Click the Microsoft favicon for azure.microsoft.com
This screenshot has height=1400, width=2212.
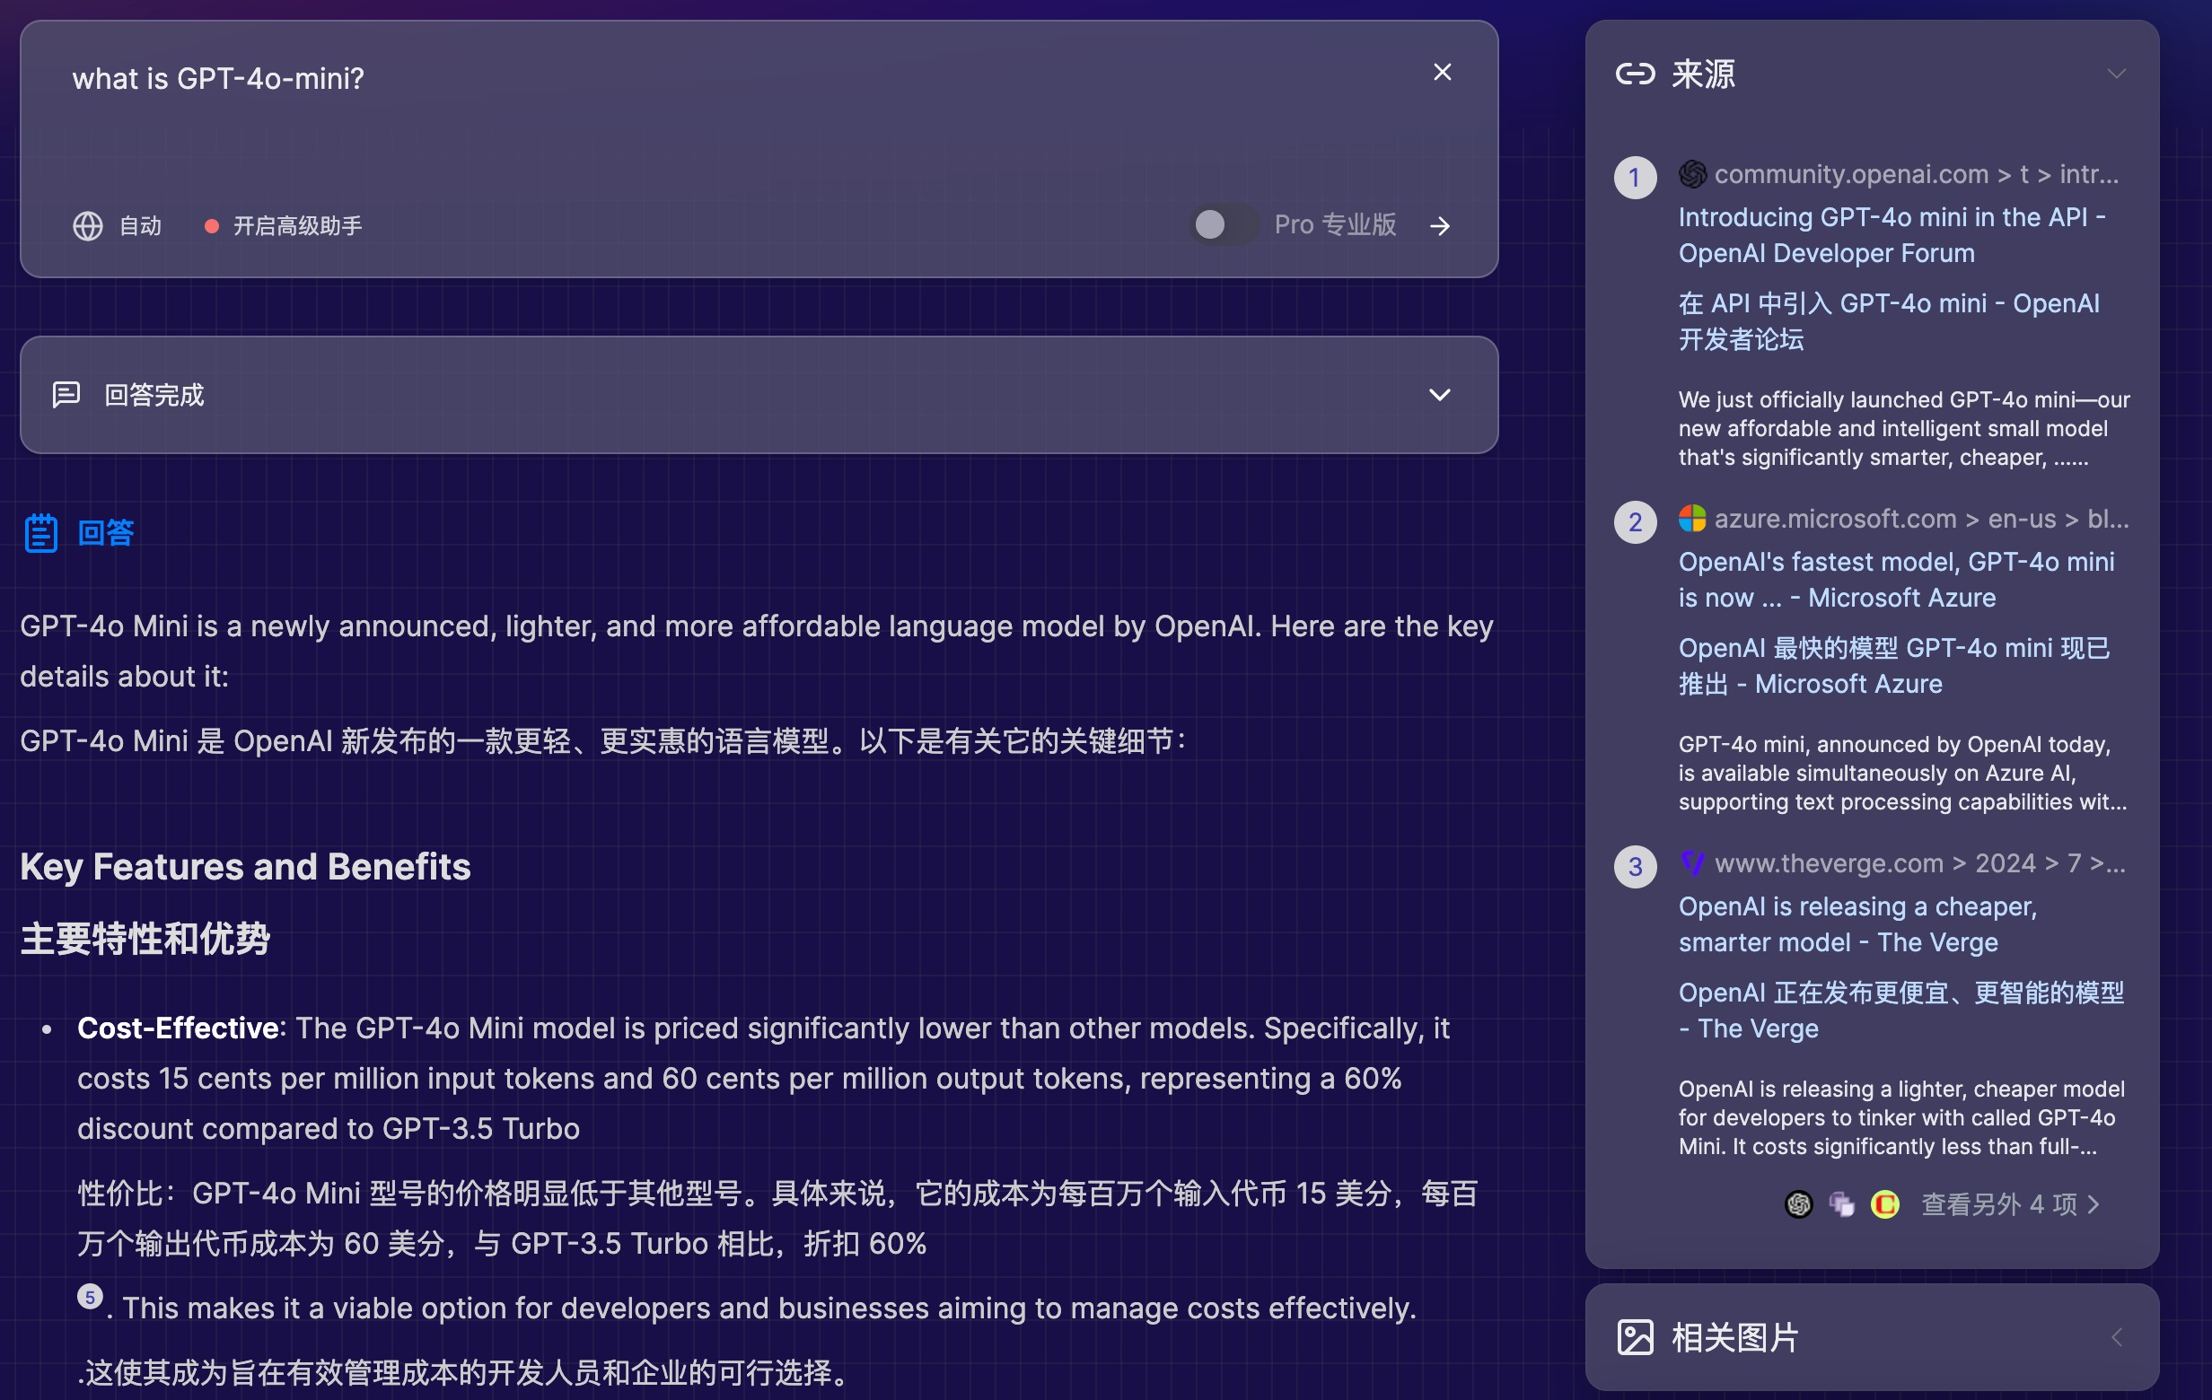(x=1693, y=518)
